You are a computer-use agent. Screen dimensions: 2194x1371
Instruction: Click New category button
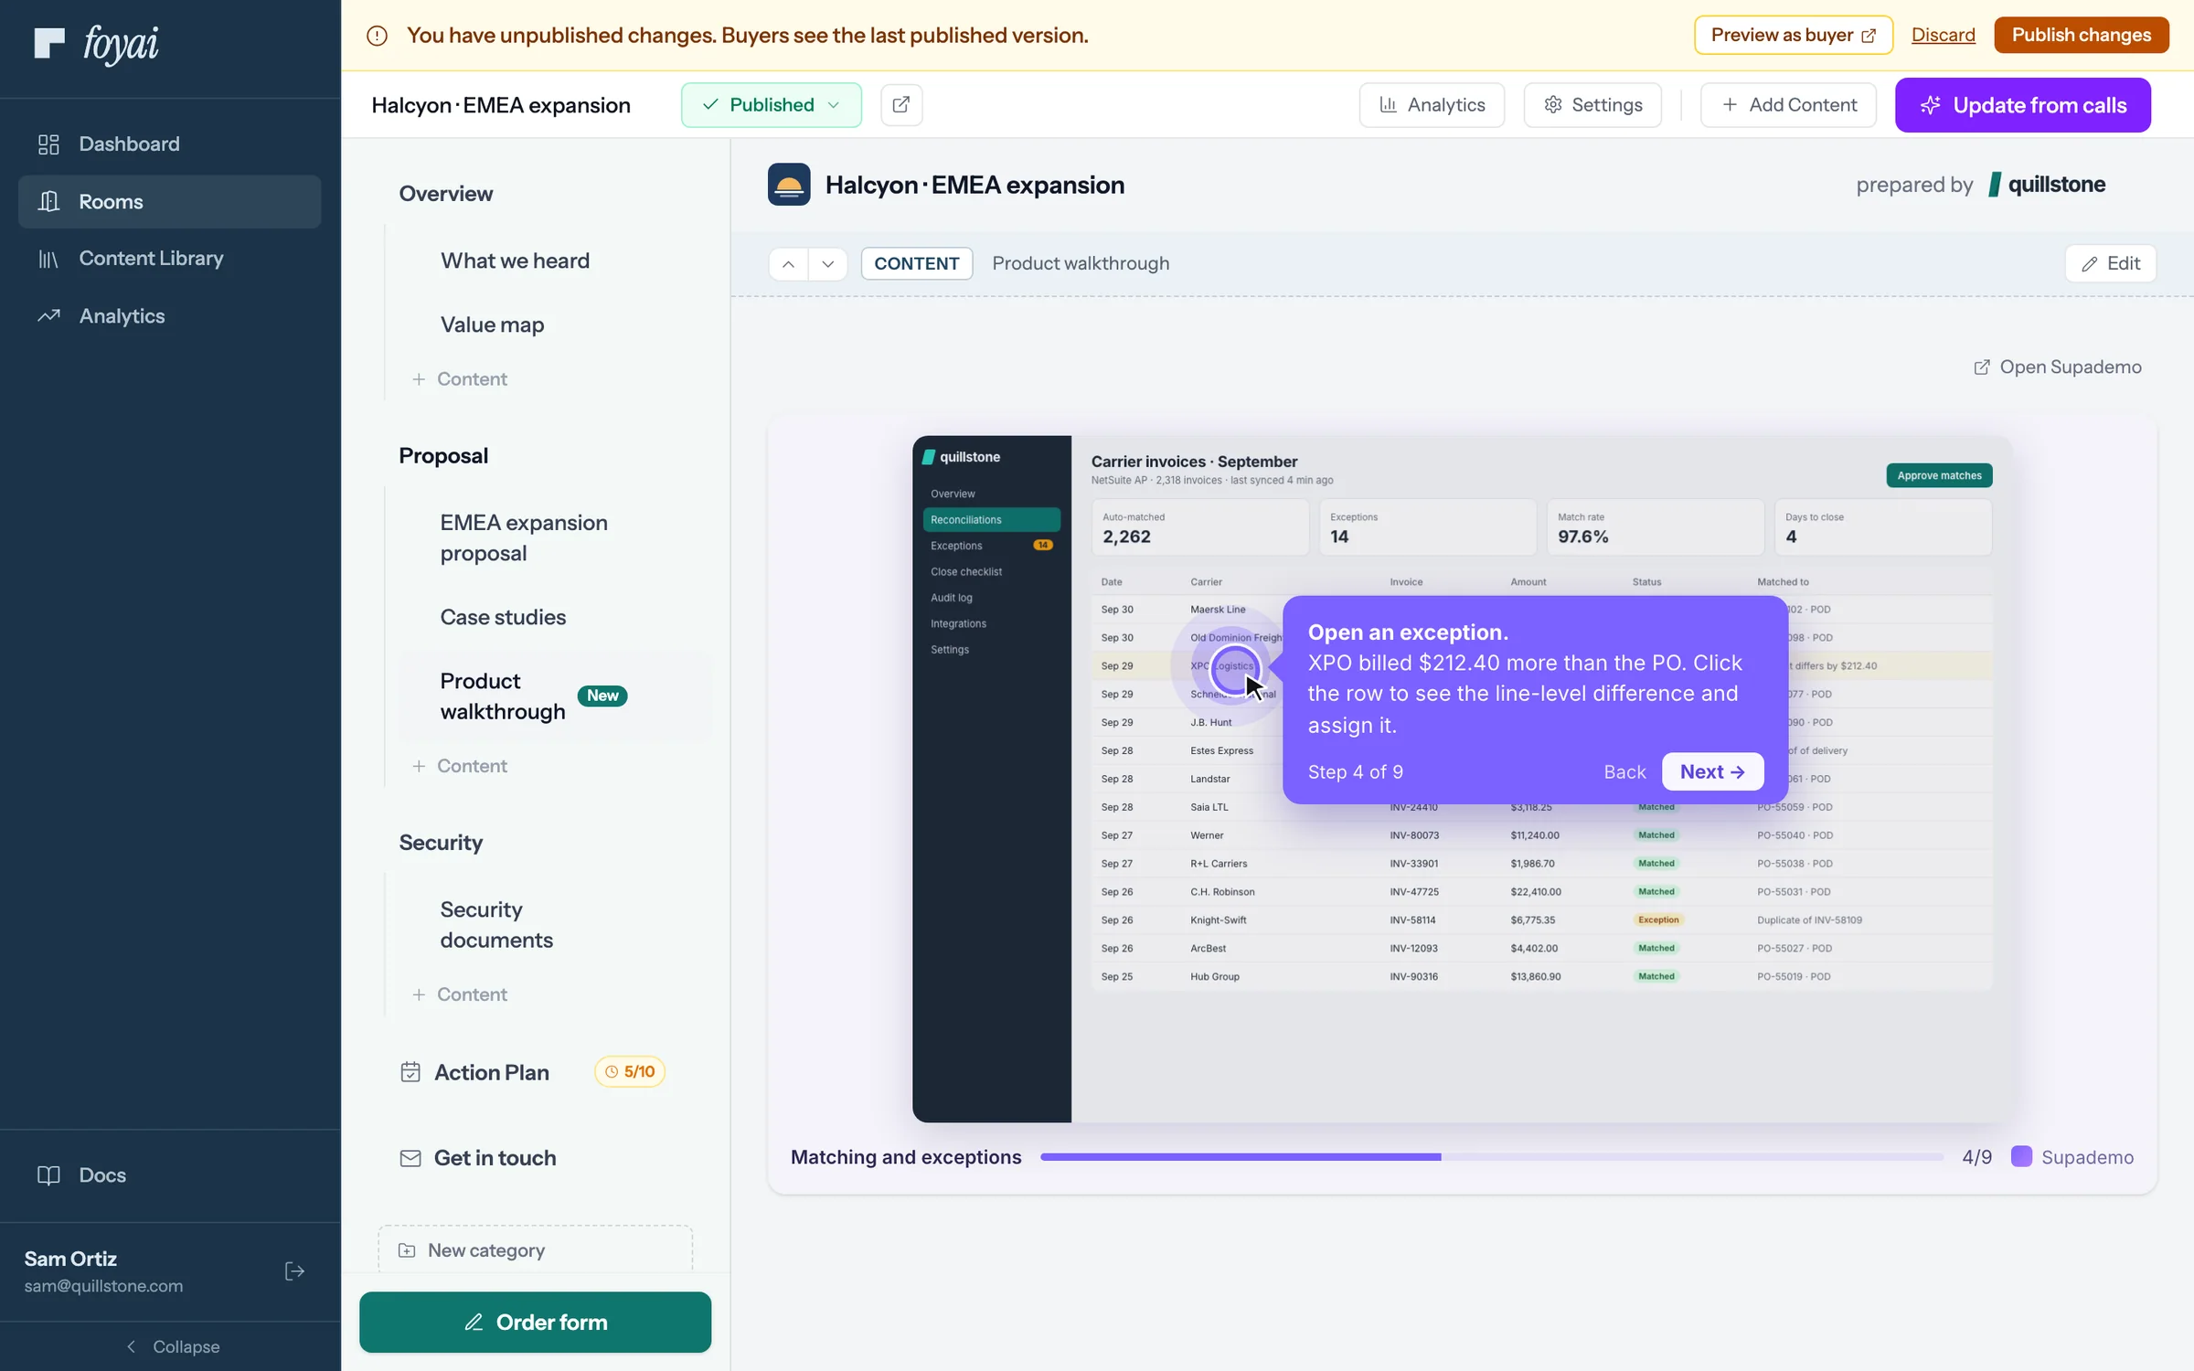[535, 1249]
